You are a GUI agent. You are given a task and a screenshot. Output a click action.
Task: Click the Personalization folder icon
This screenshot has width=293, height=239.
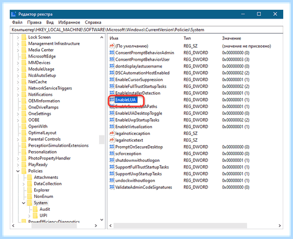pos(24,152)
